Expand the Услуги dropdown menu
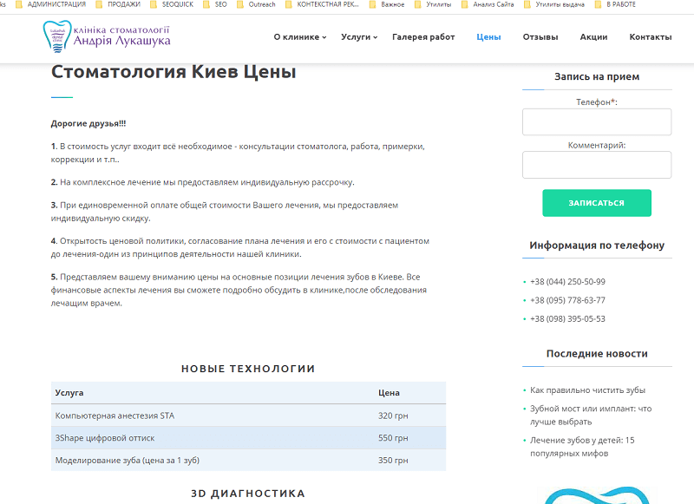Image resolution: width=694 pixels, height=504 pixels. pos(358,37)
